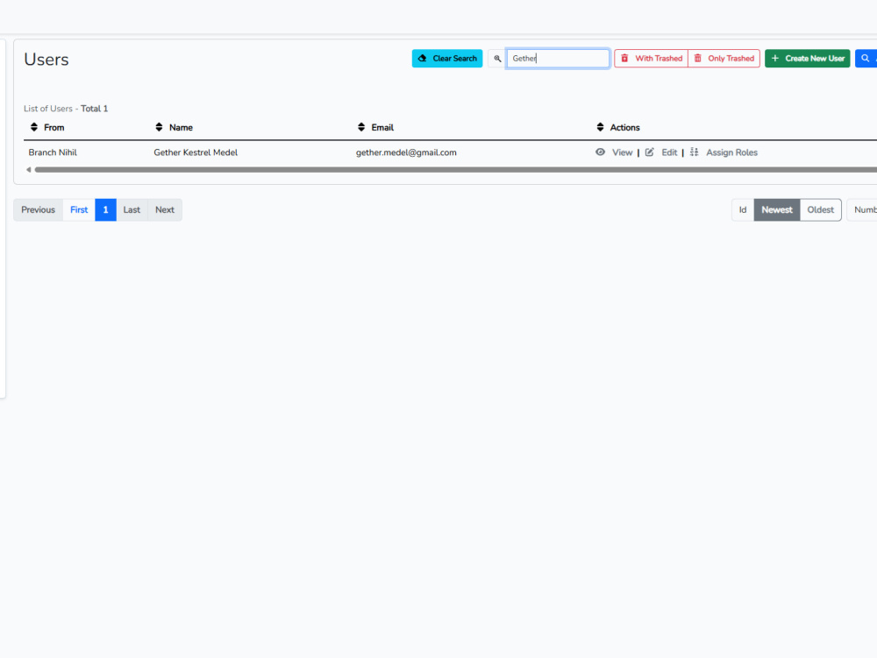The width and height of the screenshot is (877, 658).
Task: Click the trash icon in Only Trashed
Action: [x=697, y=58]
